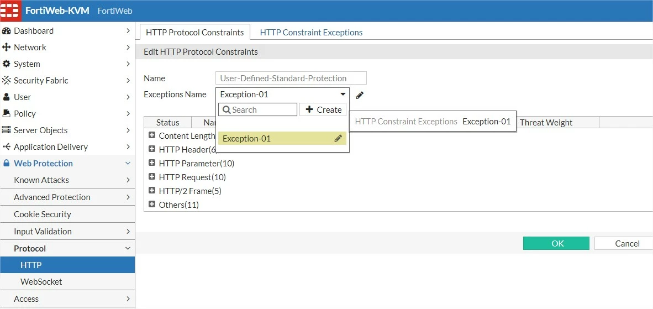Click the Server Objects icon

[x=6, y=130]
